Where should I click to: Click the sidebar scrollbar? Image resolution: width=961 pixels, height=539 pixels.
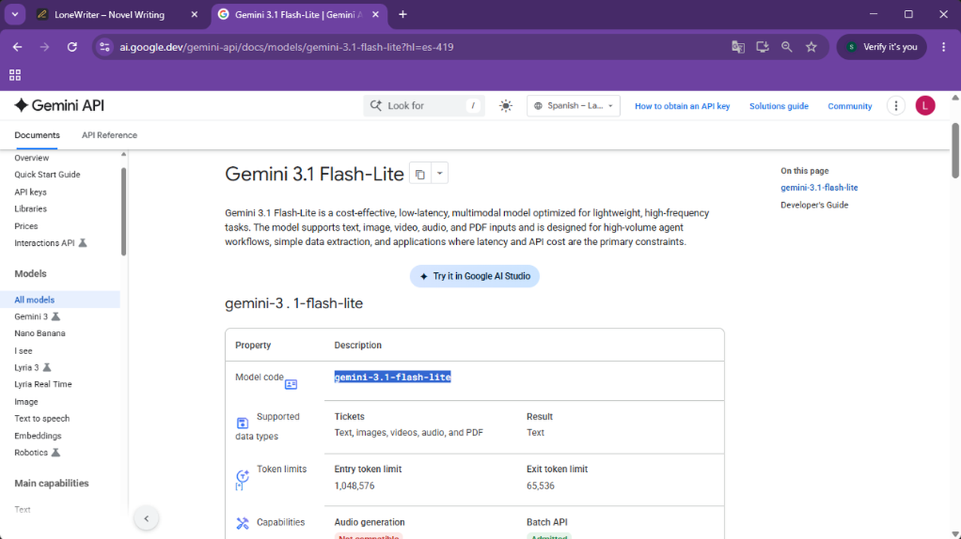pyautogui.click(x=123, y=212)
